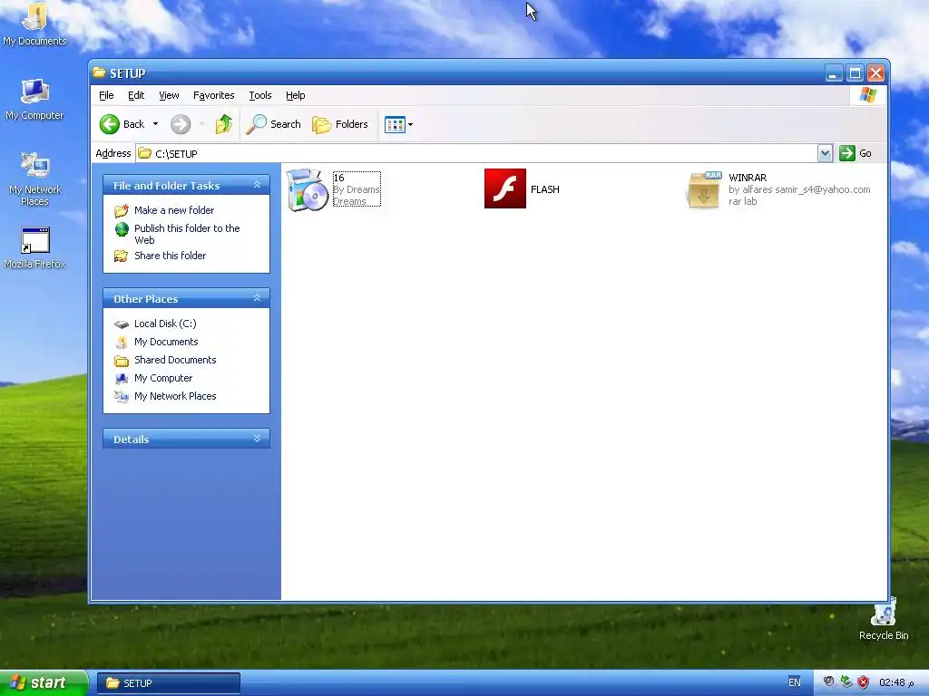Screen dimensions: 929x696
Task: Click the green Back arrow icon
Action: [x=109, y=124]
